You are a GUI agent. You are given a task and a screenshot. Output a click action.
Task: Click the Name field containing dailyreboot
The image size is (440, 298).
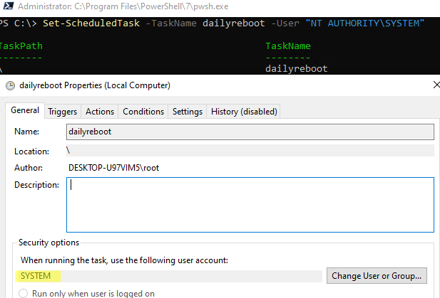(250, 132)
